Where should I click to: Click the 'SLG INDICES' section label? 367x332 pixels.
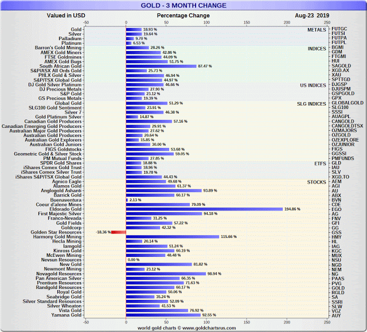pyautogui.click(x=311, y=104)
